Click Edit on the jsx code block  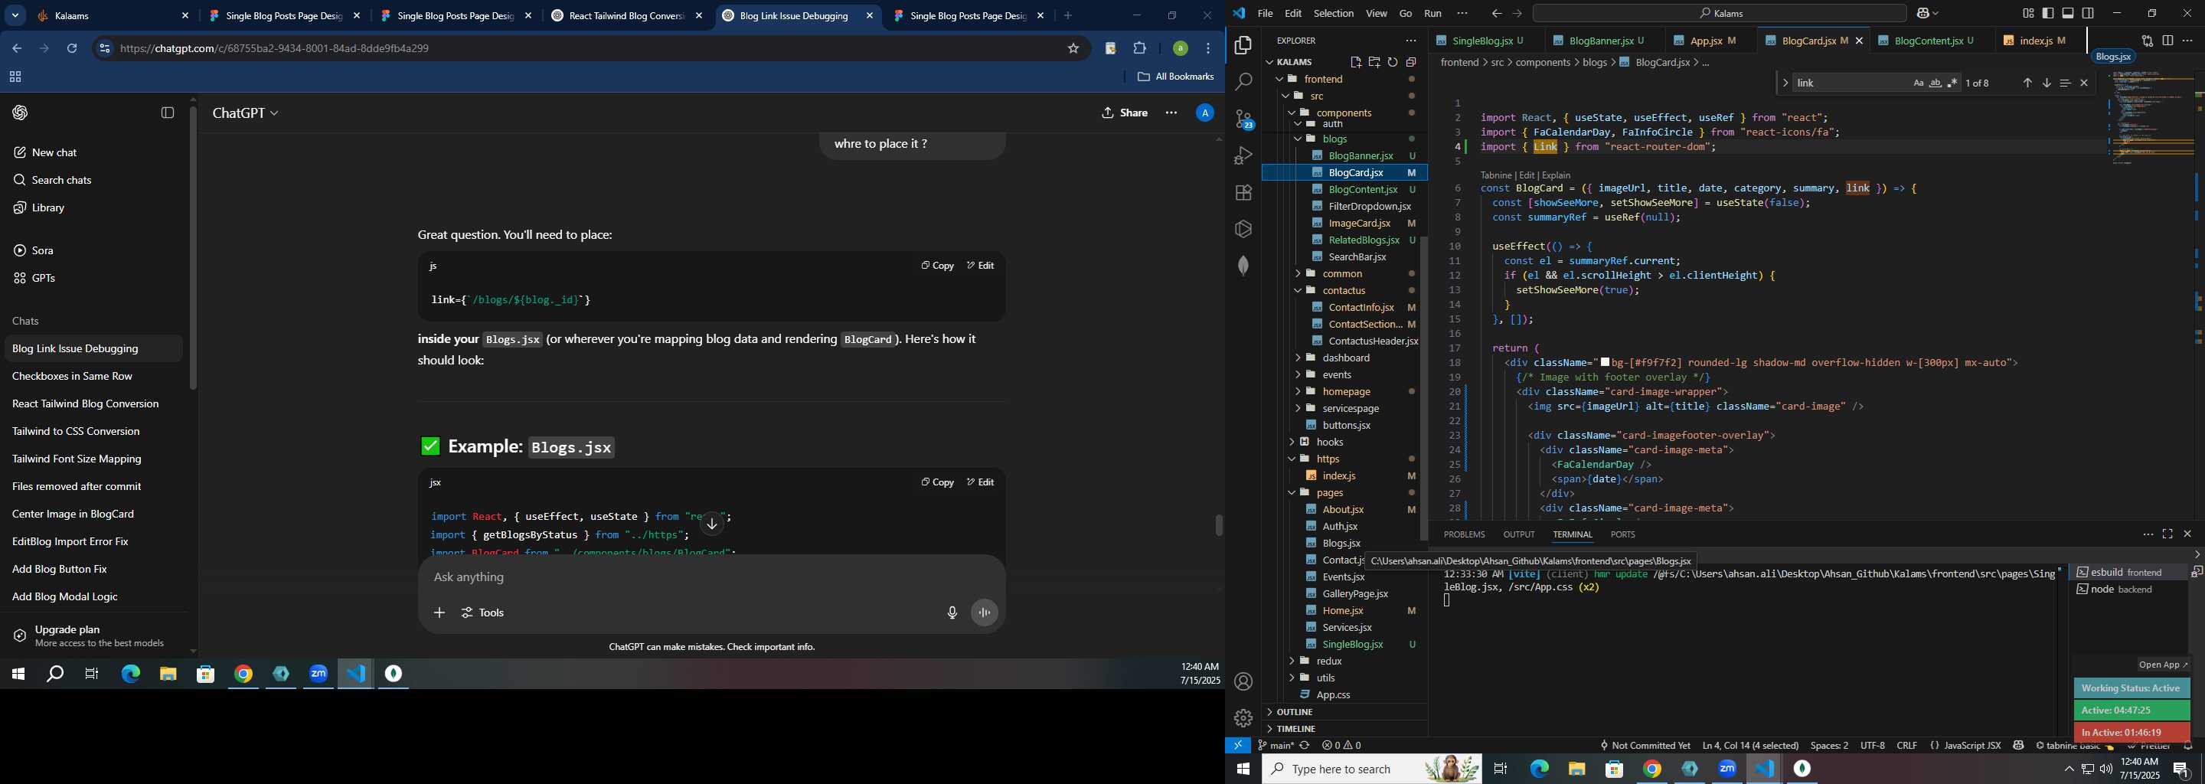coord(980,482)
